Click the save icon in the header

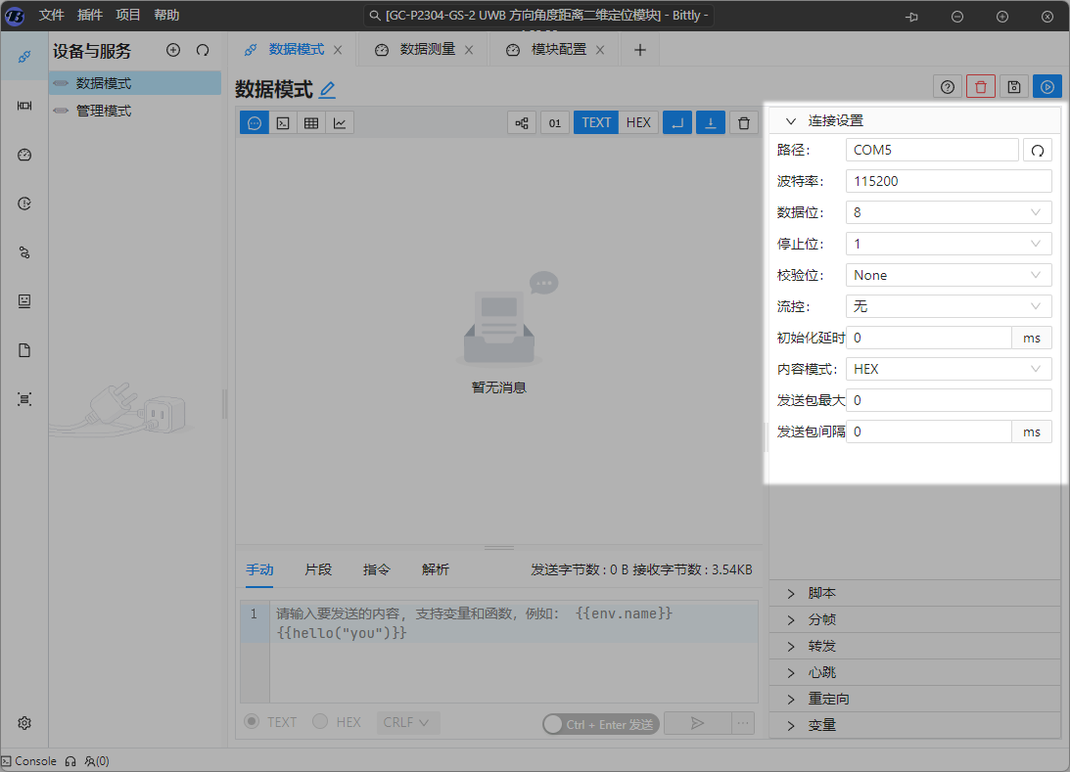click(x=1014, y=87)
